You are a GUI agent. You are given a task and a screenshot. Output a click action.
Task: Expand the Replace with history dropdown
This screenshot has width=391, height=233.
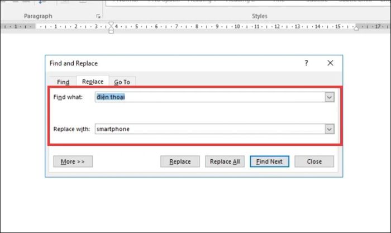pos(330,129)
